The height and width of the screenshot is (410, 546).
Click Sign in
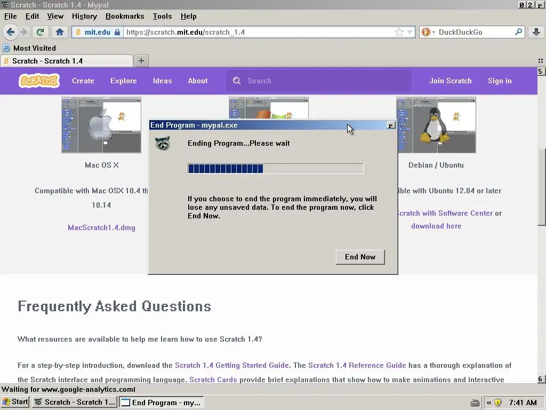point(500,81)
